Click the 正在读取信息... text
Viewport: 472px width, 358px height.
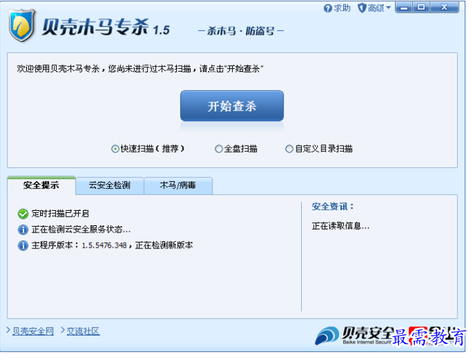point(341,226)
